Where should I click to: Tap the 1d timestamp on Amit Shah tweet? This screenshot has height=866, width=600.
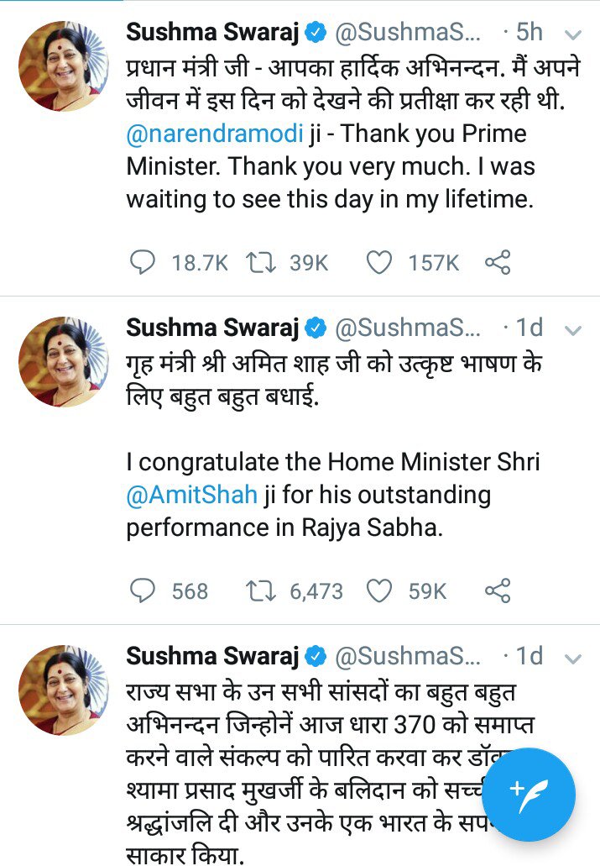pyautogui.click(x=529, y=327)
